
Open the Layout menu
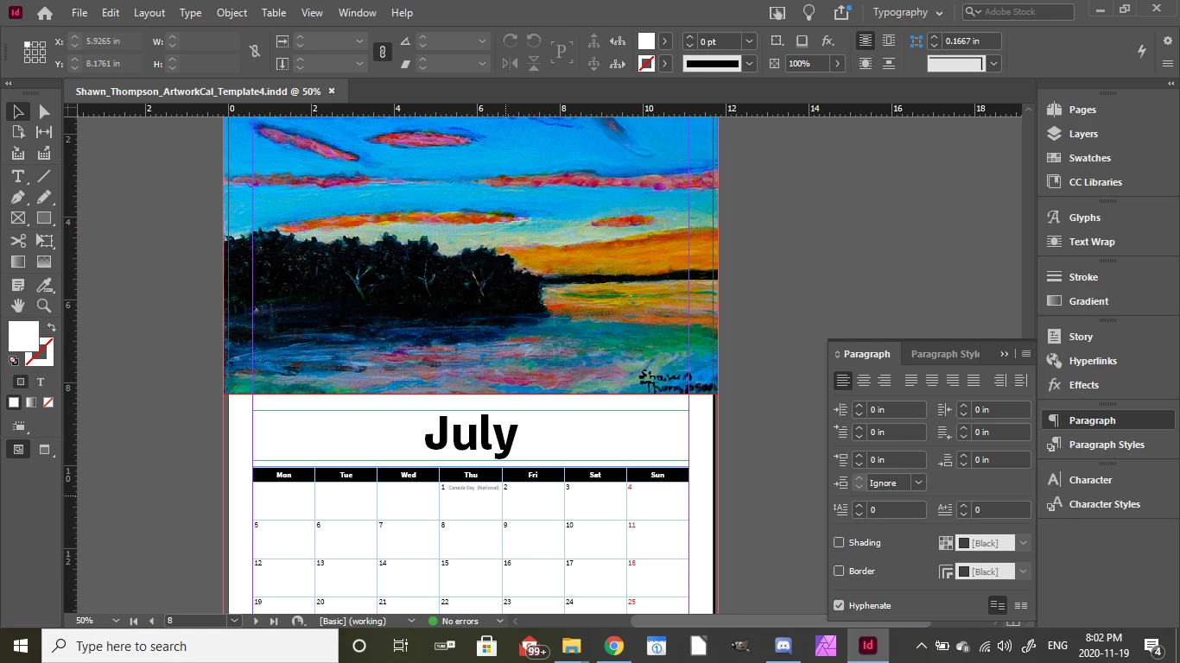tap(149, 13)
